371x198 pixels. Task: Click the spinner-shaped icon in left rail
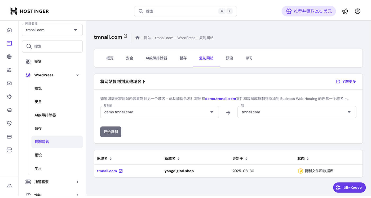coord(9,97)
